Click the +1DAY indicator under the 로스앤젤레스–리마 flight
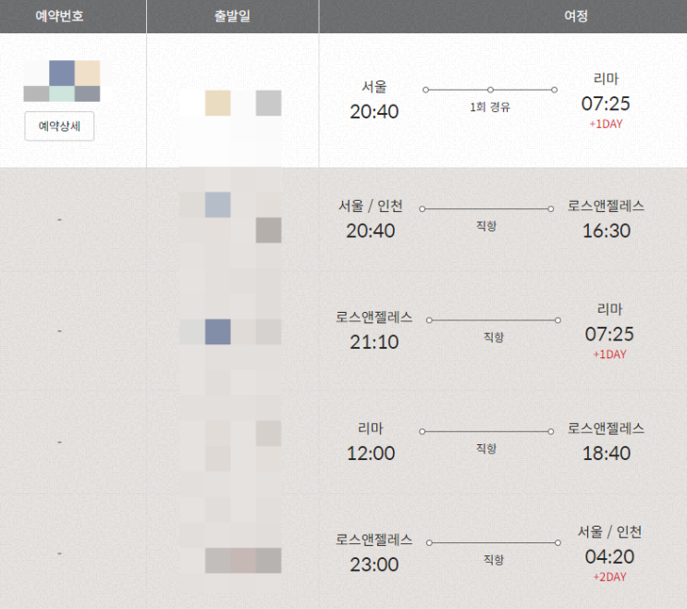Viewport: 687px width, 609px height. [609, 354]
